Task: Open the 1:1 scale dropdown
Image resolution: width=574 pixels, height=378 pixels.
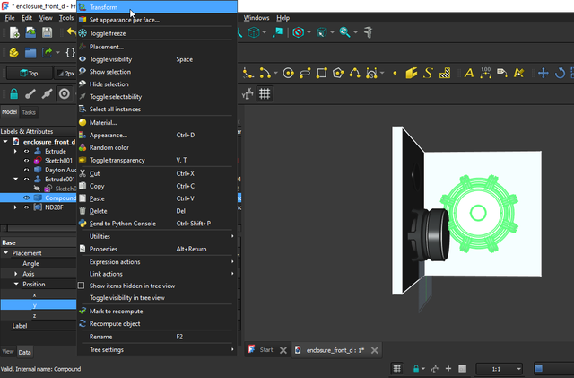Action: 499,369
